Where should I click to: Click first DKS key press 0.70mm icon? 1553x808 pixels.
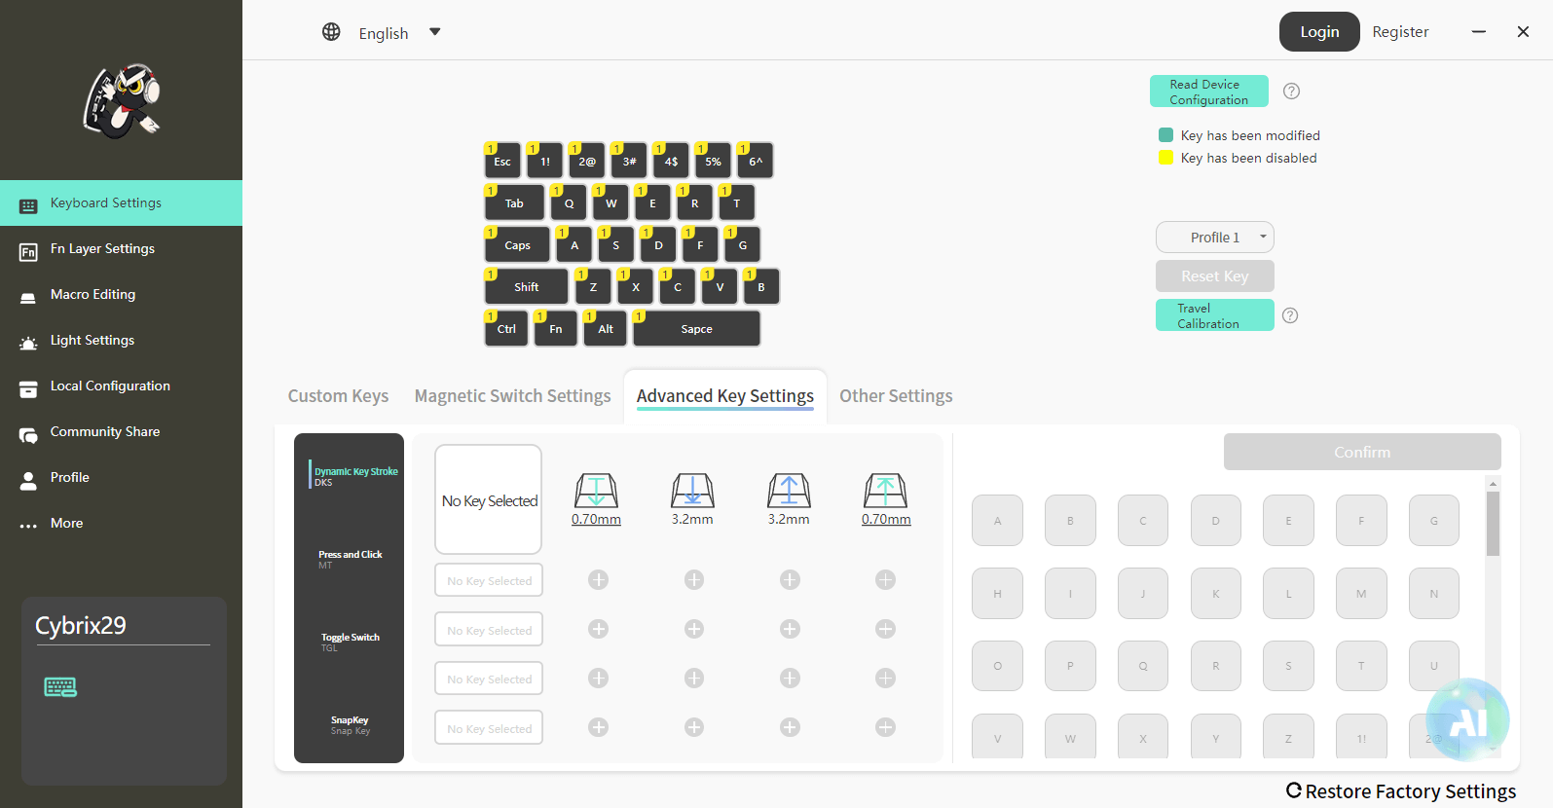(x=596, y=491)
